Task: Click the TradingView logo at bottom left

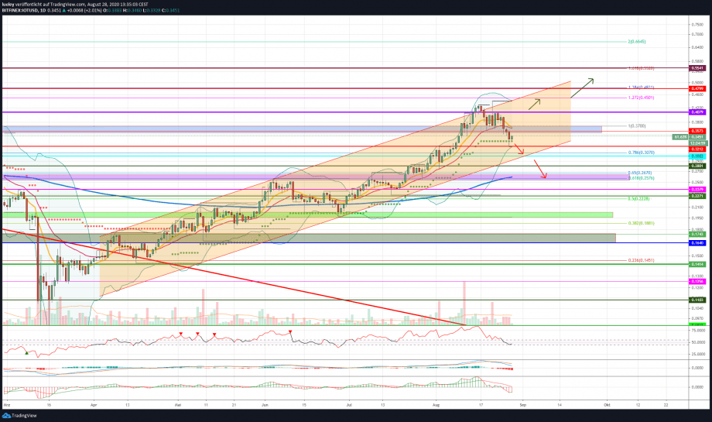Action: [19, 415]
